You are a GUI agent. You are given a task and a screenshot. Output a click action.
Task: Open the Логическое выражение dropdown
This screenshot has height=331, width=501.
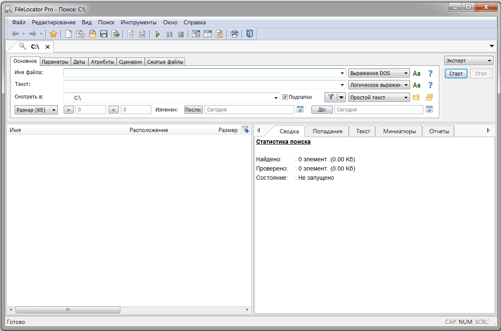(x=379, y=85)
